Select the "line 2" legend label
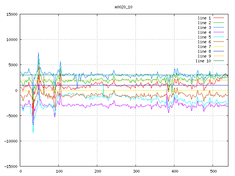This screenshot has width=235, height=176. (x=205, y=23)
